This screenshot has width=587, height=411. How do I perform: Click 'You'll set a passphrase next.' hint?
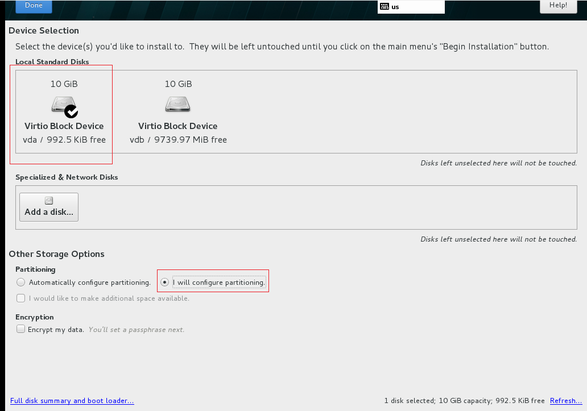(137, 330)
